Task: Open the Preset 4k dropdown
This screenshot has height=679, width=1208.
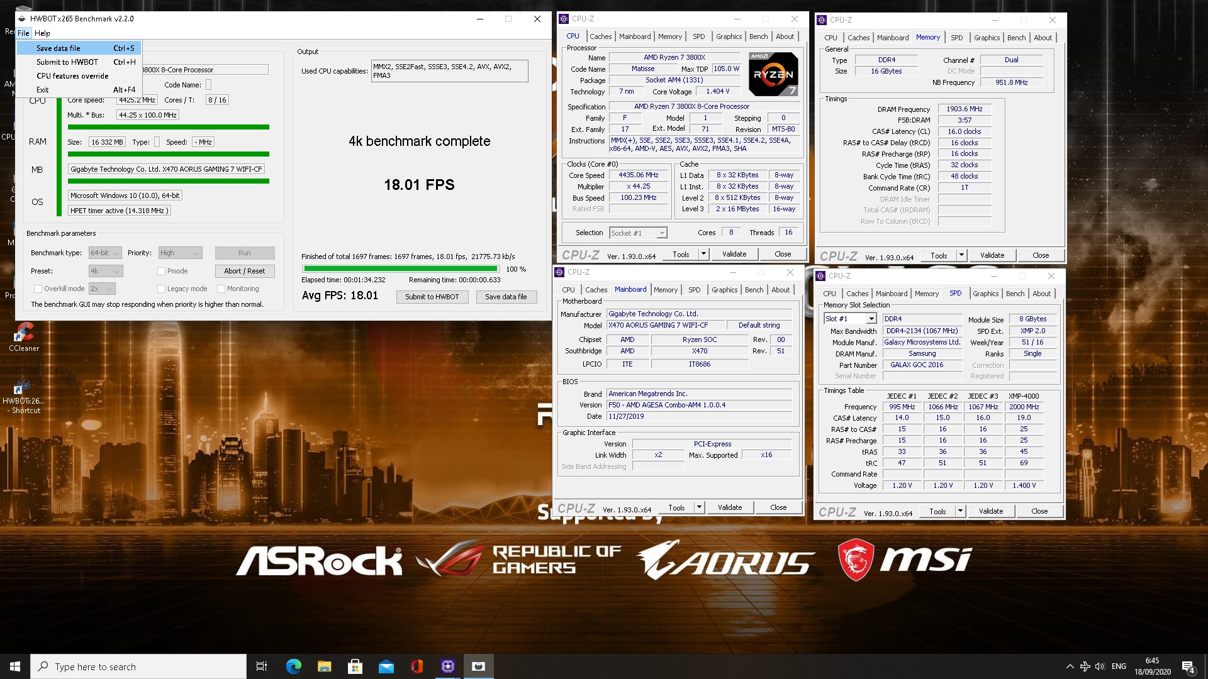Action: pyautogui.click(x=106, y=271)
